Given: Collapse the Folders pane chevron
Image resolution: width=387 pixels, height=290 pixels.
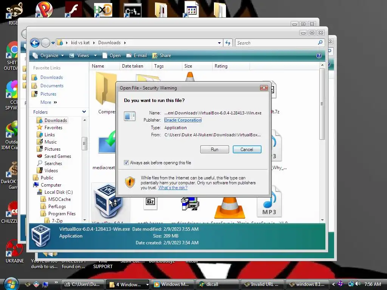Looking at the screenshot, I should click(x=84, y=112).
